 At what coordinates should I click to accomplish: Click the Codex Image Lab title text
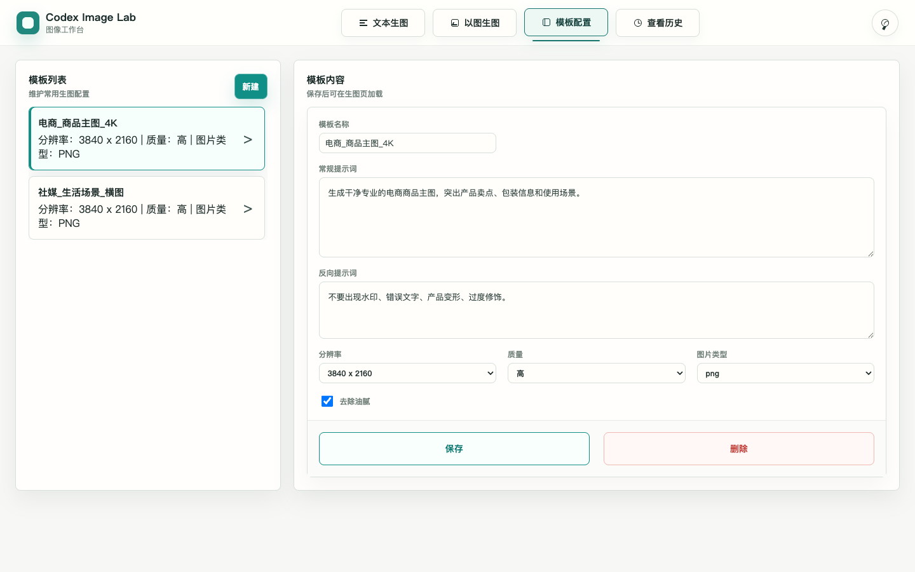point(91,17)
